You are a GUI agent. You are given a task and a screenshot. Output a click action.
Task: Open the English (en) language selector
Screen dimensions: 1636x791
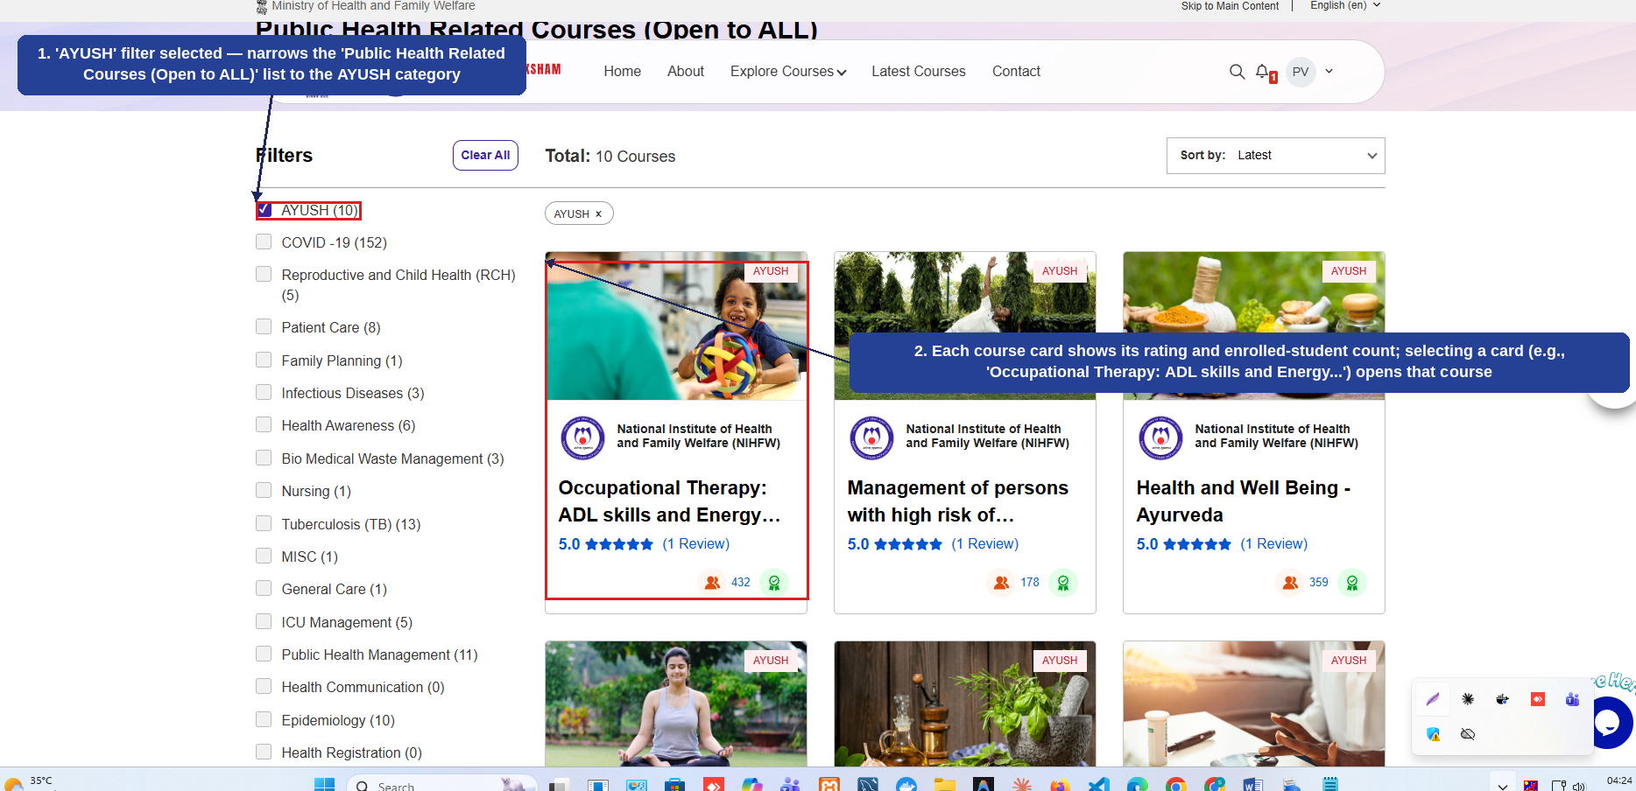pyautogui.click(x=1345, y=5)
